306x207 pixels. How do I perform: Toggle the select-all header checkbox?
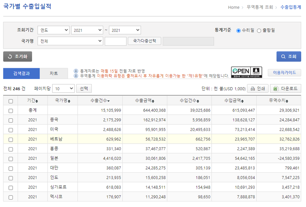coord(11,101)
